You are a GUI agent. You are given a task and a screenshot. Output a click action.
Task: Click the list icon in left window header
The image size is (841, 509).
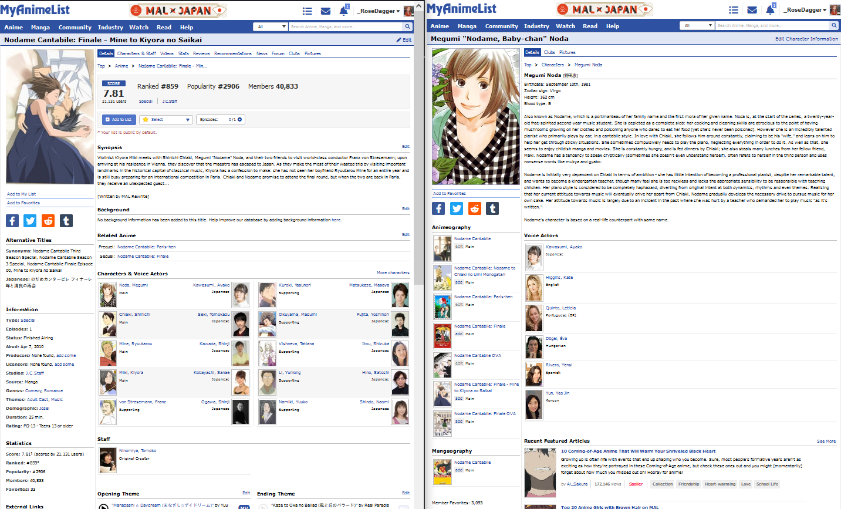click(307, 11)
